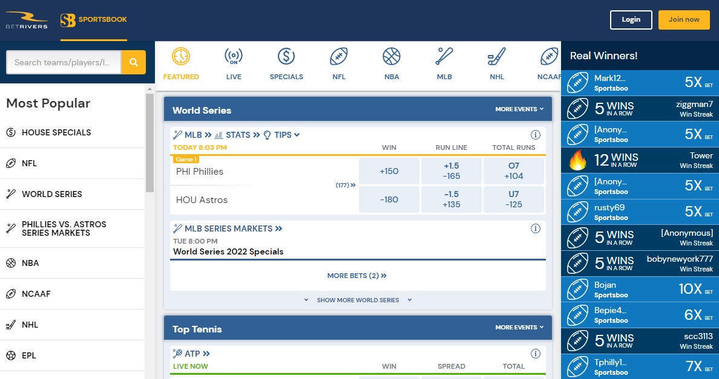Pick Over 7 total runs at +104
The width and height of the screenshot is (719, 379).
[x=513, y=171]
